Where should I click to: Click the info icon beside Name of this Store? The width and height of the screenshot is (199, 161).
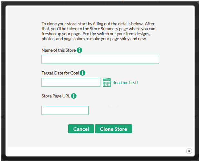pyautogui.click(x=79, y=50)
